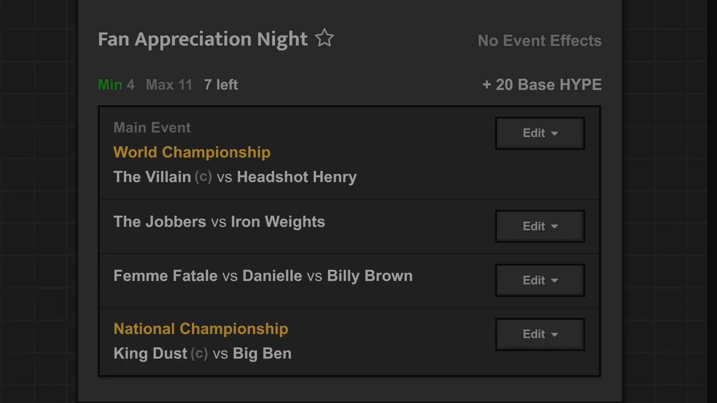
Task: Click the team name Iron Weights
Action: pos(278,222)
